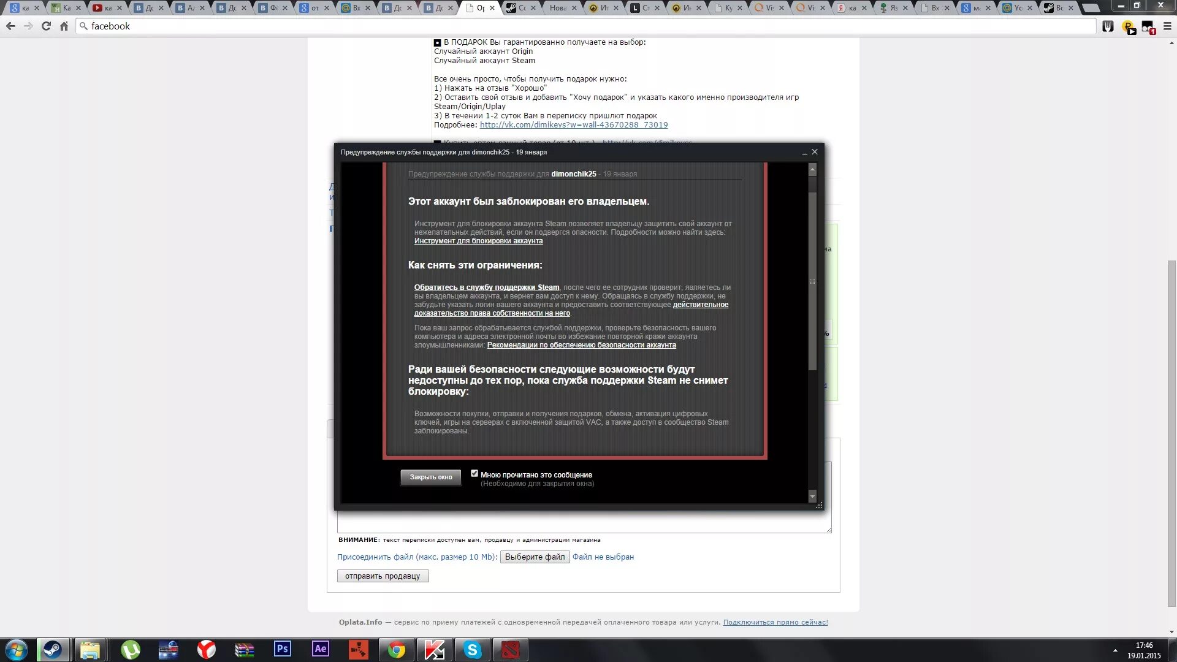
Task: Click the Steam dialog scrollbar down arrow
Action: tap(813, 496)
